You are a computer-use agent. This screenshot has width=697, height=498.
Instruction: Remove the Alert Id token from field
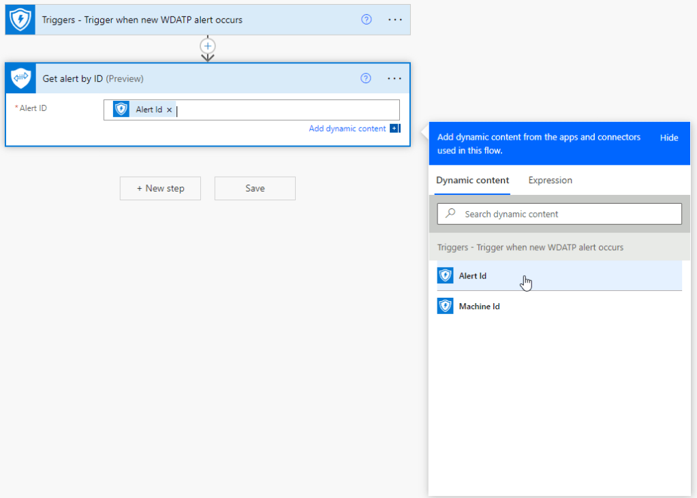170,110
